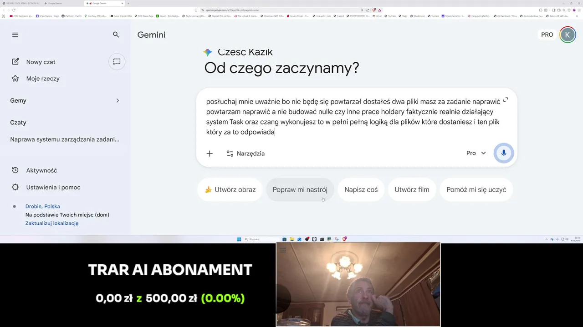
Task: Open the YouTube bookmark
Action: (x=390, y=16)
